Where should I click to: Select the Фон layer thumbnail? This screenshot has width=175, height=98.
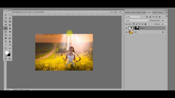pos(131,32)
